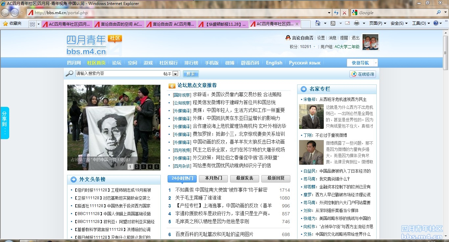Open 宋鲁郑 column on 西班牙危机
The image size is (449, 242).
335,99
